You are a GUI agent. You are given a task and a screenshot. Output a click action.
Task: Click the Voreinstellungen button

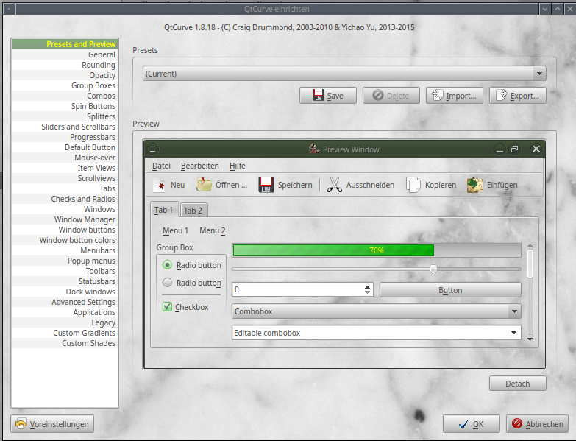click(52, 424)
